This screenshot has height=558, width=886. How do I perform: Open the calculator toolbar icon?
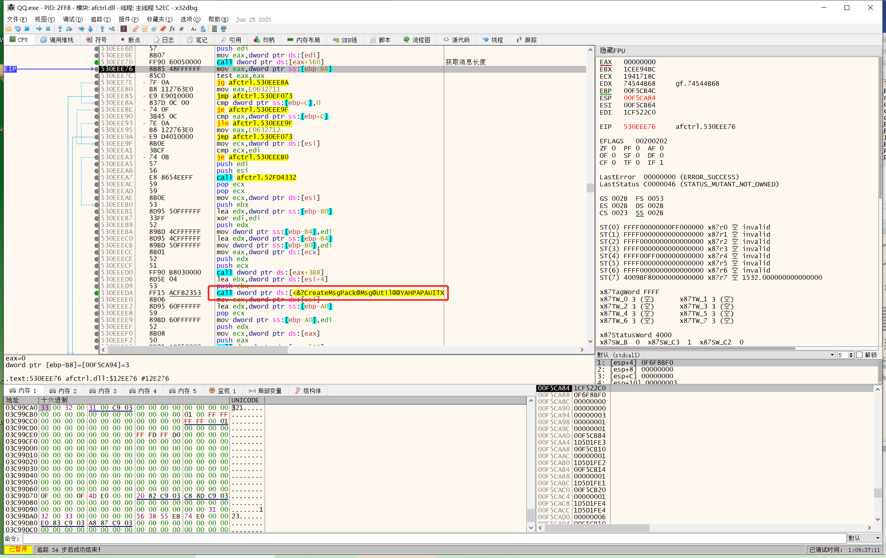214,29
